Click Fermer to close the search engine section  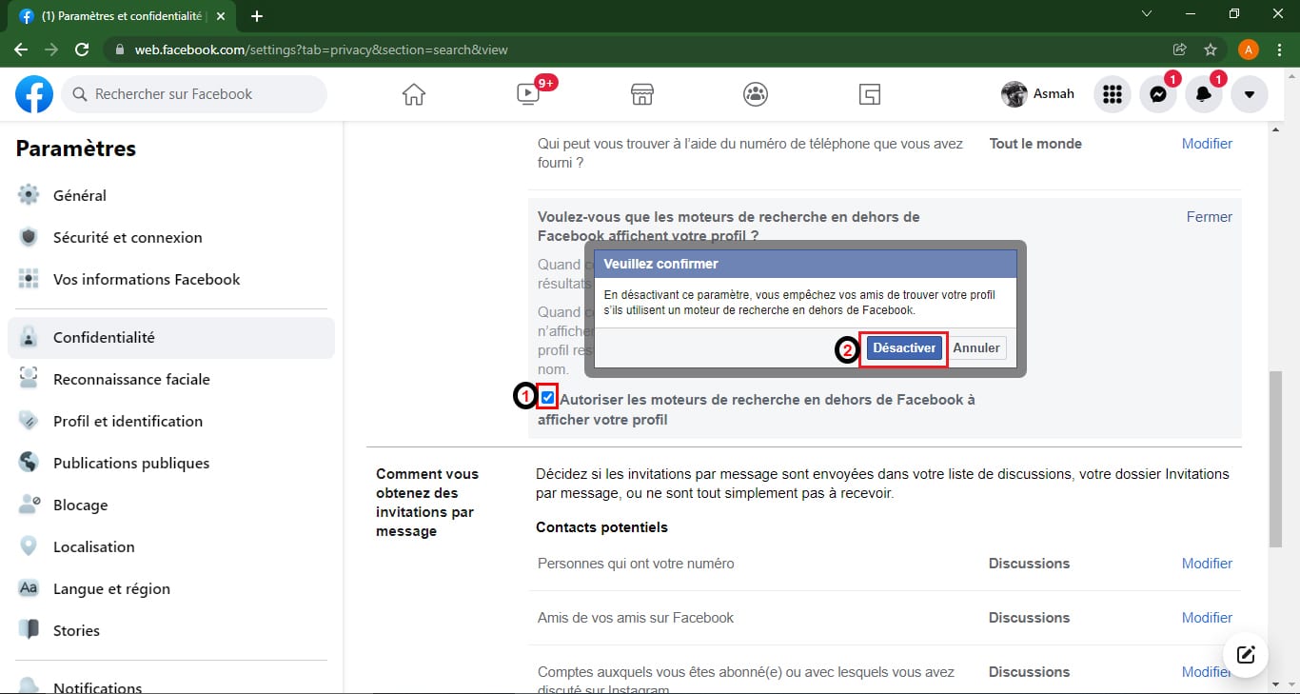pyautogui.click(x=1210, y=217)
